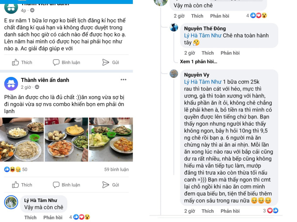
Task: Open Lý Hà Tâm Như profile picture
Action: [x=11, y=202]
